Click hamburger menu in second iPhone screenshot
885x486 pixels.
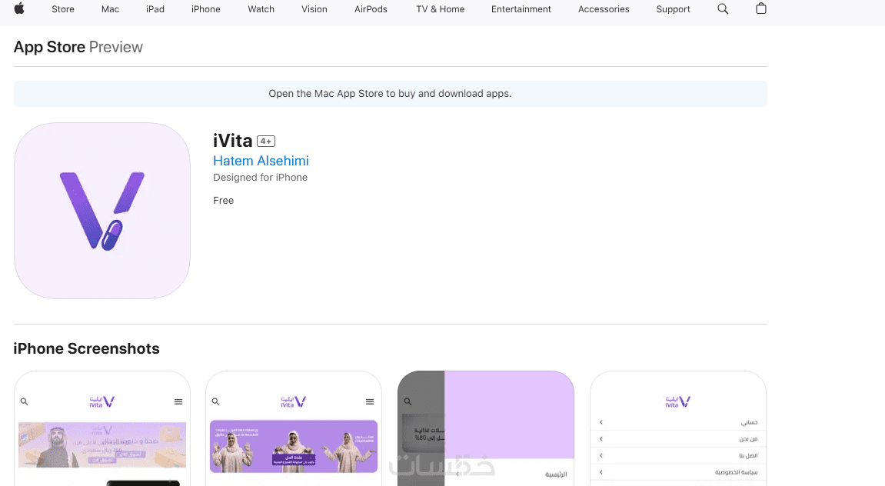tap(370, 402)
